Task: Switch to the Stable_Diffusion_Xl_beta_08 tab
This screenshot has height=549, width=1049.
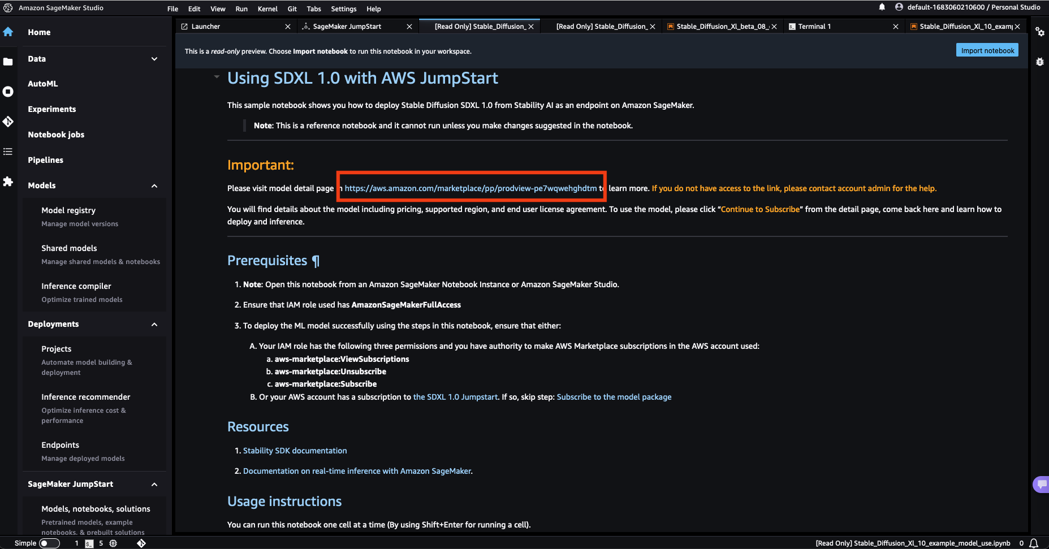Action: pyautogui.click(x=723, y=27)
